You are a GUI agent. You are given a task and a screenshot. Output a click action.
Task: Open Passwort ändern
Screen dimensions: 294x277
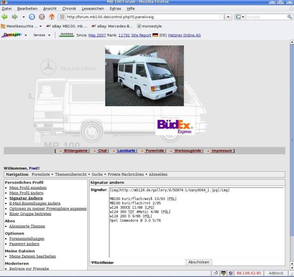tap(24, 244)
